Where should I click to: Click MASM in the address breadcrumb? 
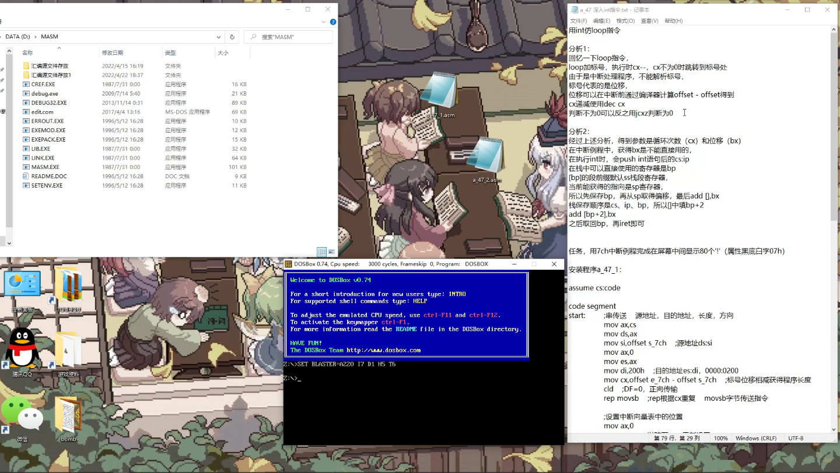click(x=50, y=37)
